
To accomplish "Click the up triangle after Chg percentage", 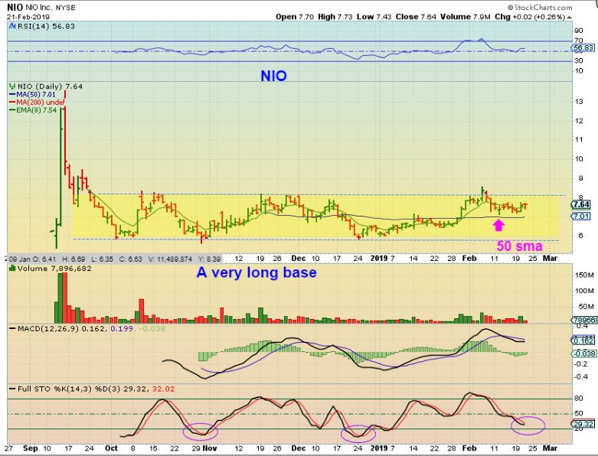I will [x=570, y=17].
